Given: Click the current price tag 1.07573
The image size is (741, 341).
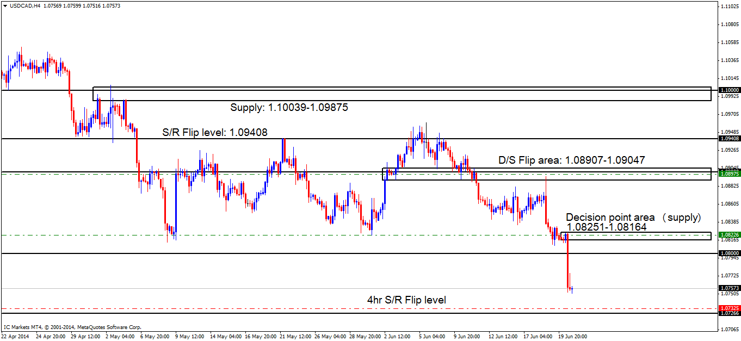Looking at the screenshot, I should pyautogui.click(x=728, y=288).
